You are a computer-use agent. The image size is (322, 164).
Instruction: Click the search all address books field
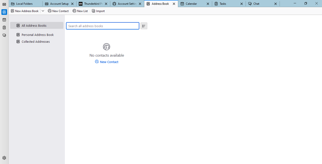coord(103,26)
